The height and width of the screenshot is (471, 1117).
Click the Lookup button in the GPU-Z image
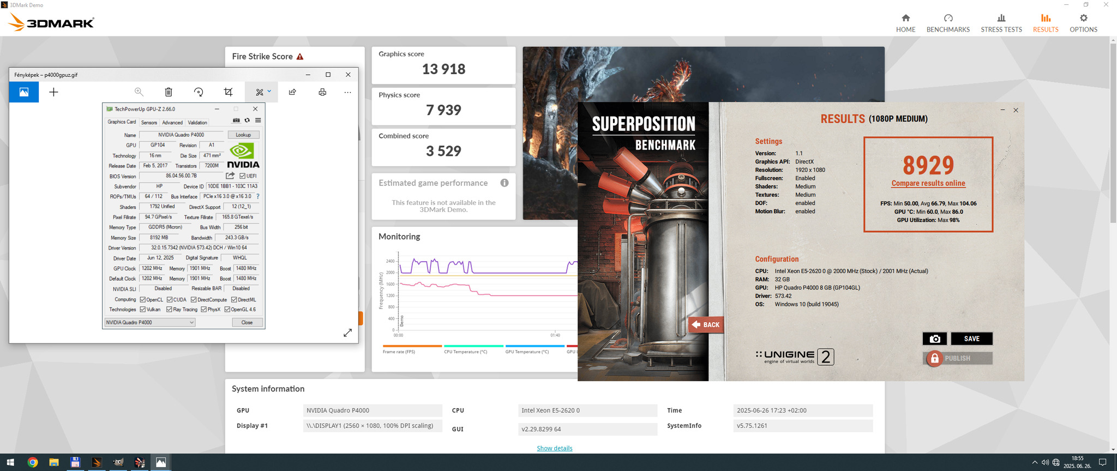pos(243,135)
